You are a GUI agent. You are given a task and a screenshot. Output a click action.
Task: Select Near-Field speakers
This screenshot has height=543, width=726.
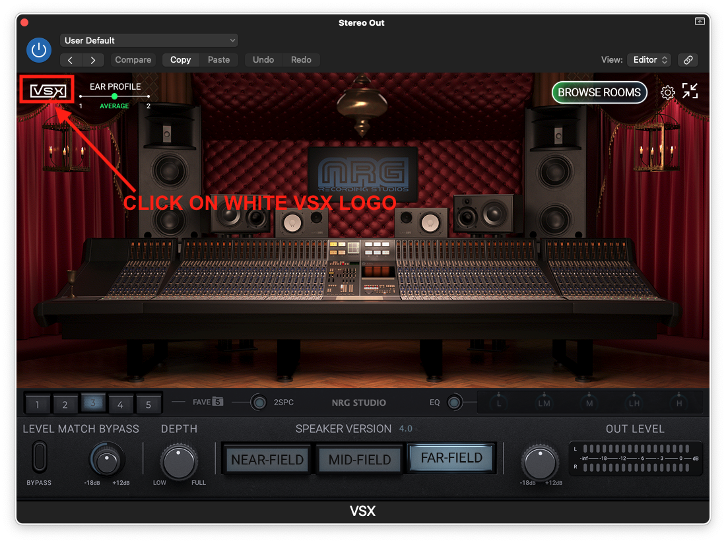tap(267, 459)
